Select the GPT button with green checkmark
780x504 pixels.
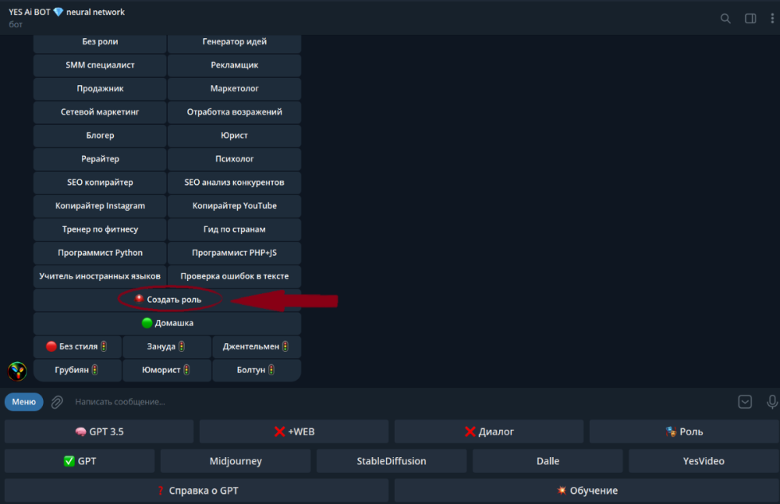(80, 461)
